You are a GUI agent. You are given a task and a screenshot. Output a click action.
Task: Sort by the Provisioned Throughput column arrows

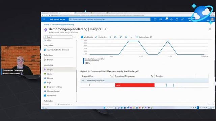pos(152,76)
